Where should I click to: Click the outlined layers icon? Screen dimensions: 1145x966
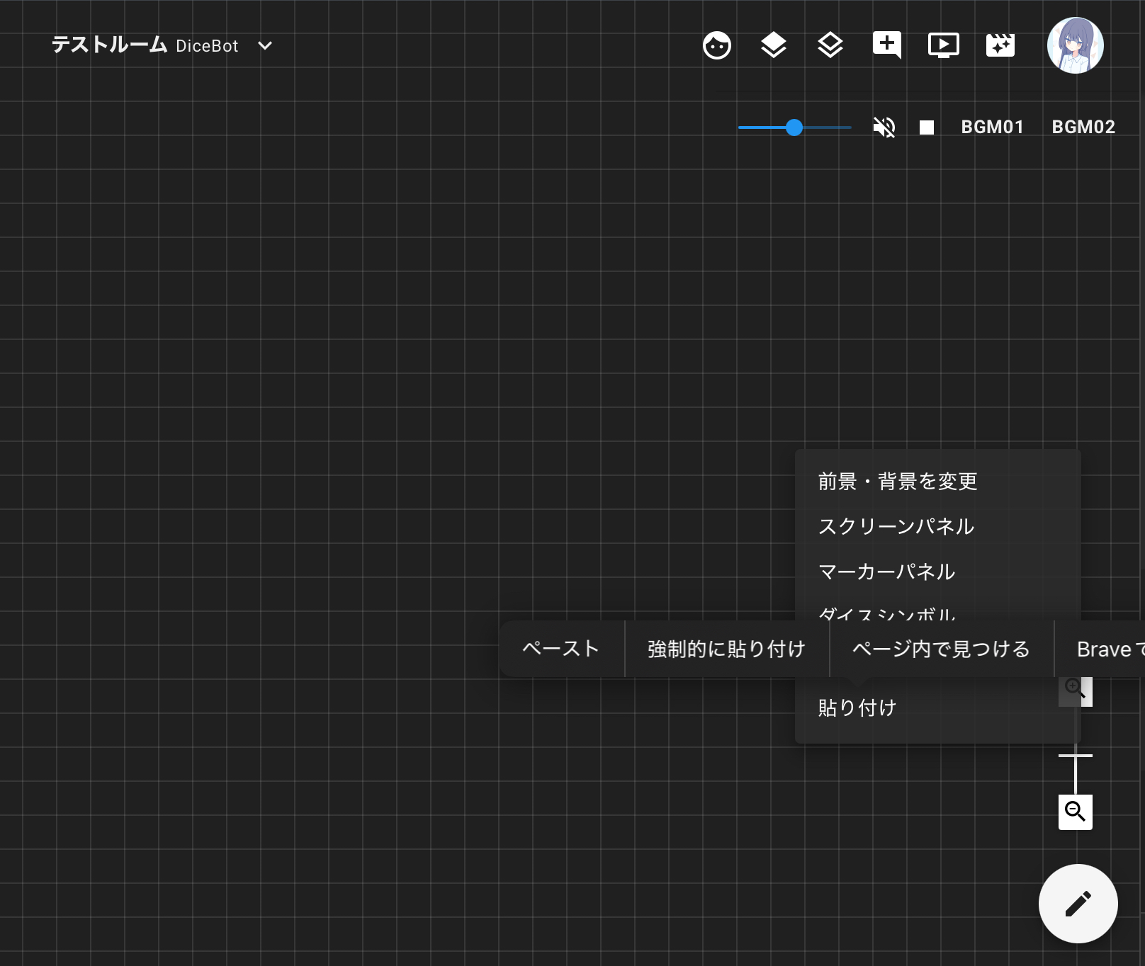coord(830,46)
